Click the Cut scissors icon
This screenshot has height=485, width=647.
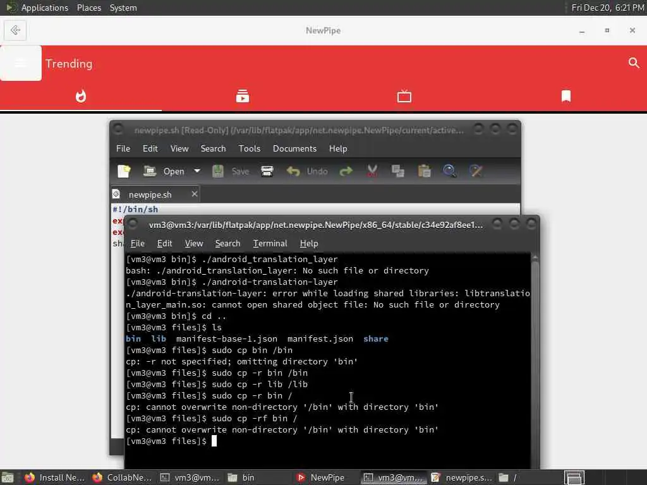[372, 171]
